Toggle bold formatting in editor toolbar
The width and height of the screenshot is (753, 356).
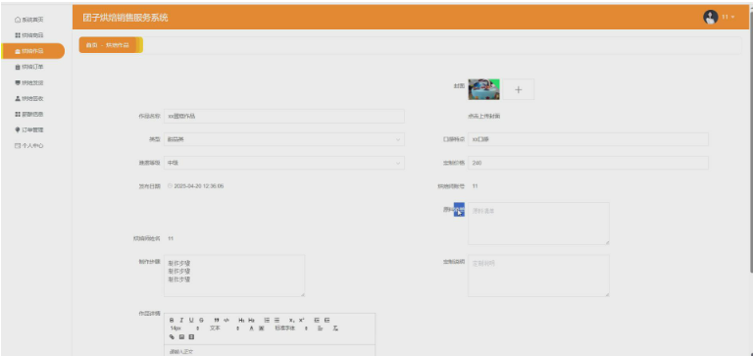pyautogui.click(x=172, y=320)
